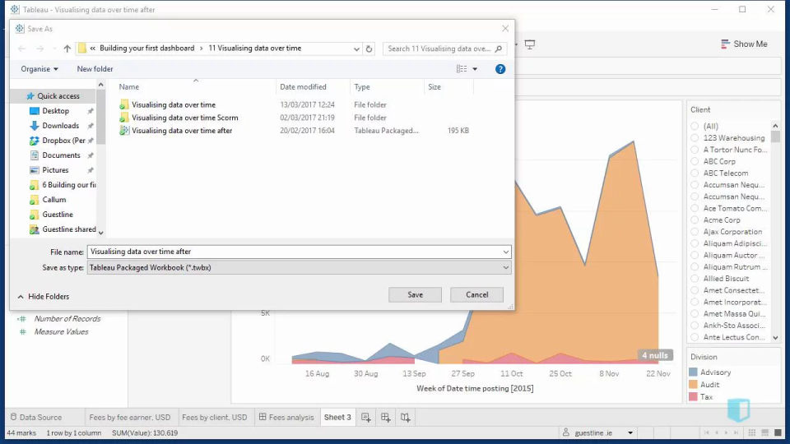Open Documents in navigation pane
This screenshot has height=444, width=790.
pyautogui.click(x=61, y=155)
